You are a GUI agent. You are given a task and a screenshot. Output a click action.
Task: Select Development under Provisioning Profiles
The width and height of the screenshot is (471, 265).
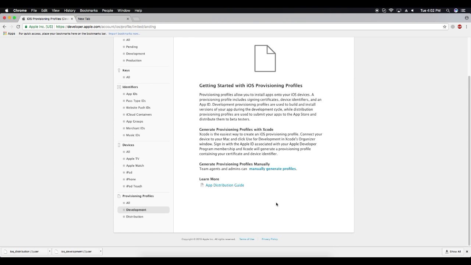[x=144, y=210]
